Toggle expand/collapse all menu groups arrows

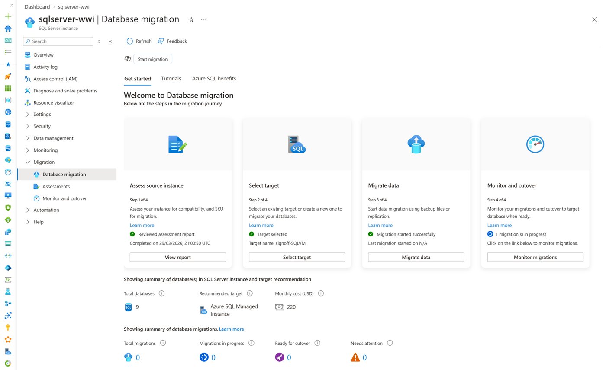pos(99,41)
